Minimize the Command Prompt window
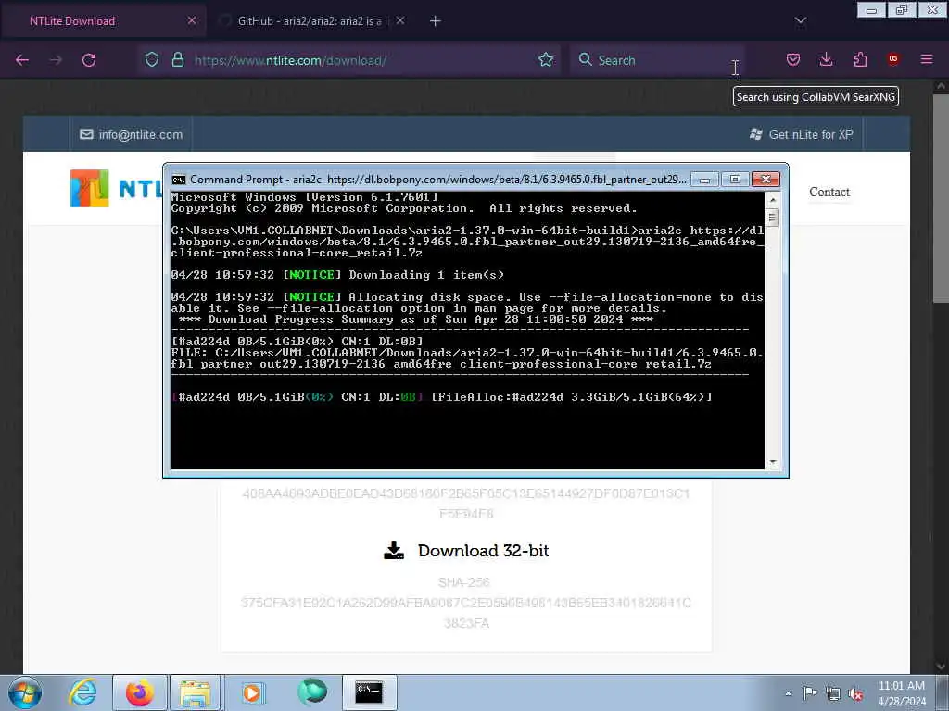Image resolution: width=949 pixels, height=711 pixels. point(704,180)
